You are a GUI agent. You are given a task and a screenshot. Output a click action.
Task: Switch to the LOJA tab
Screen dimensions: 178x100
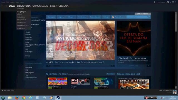pos(12,6)
